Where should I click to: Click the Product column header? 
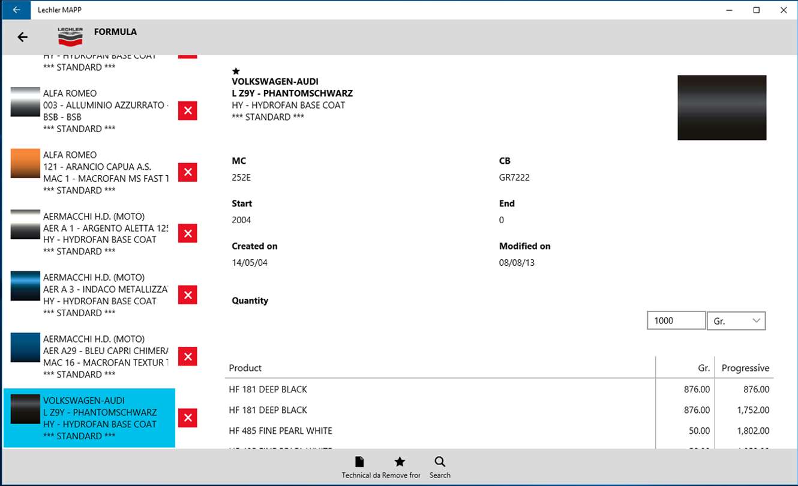245,368
